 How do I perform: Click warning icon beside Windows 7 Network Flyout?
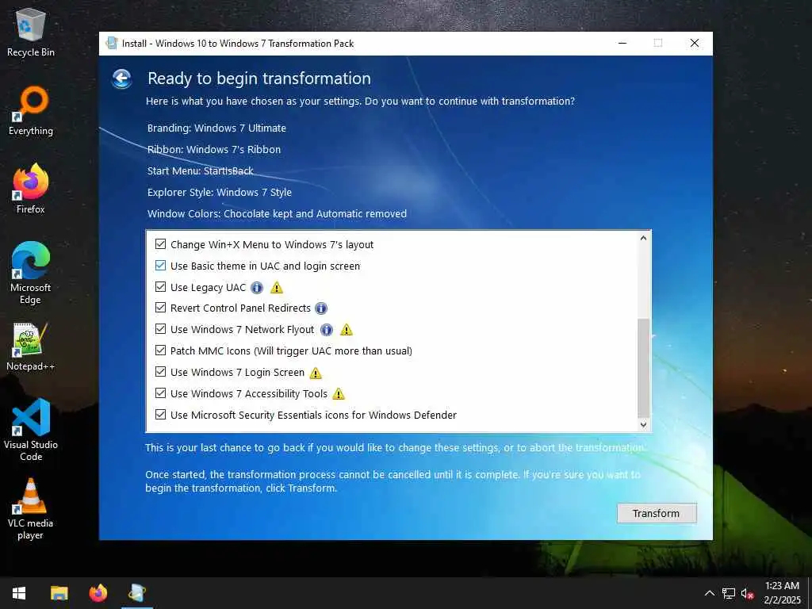(347, 330)
